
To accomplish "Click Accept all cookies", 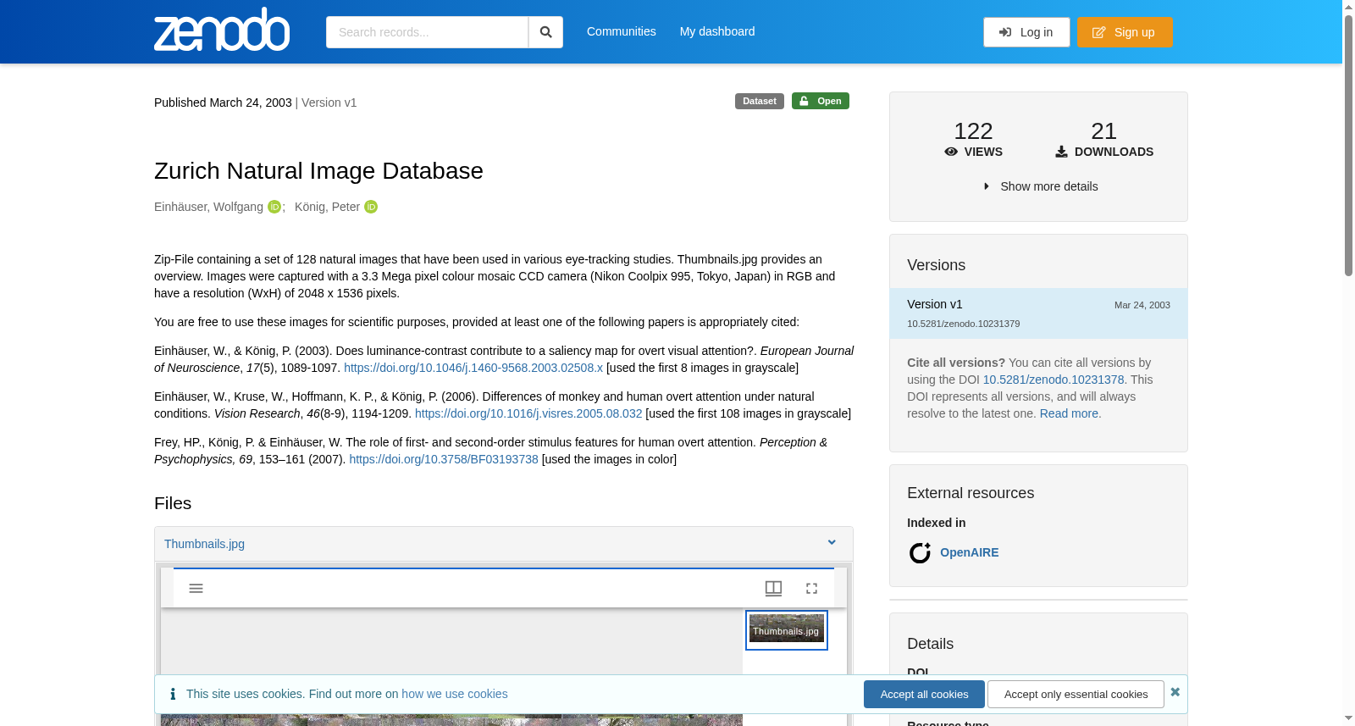I will (924, 694).
